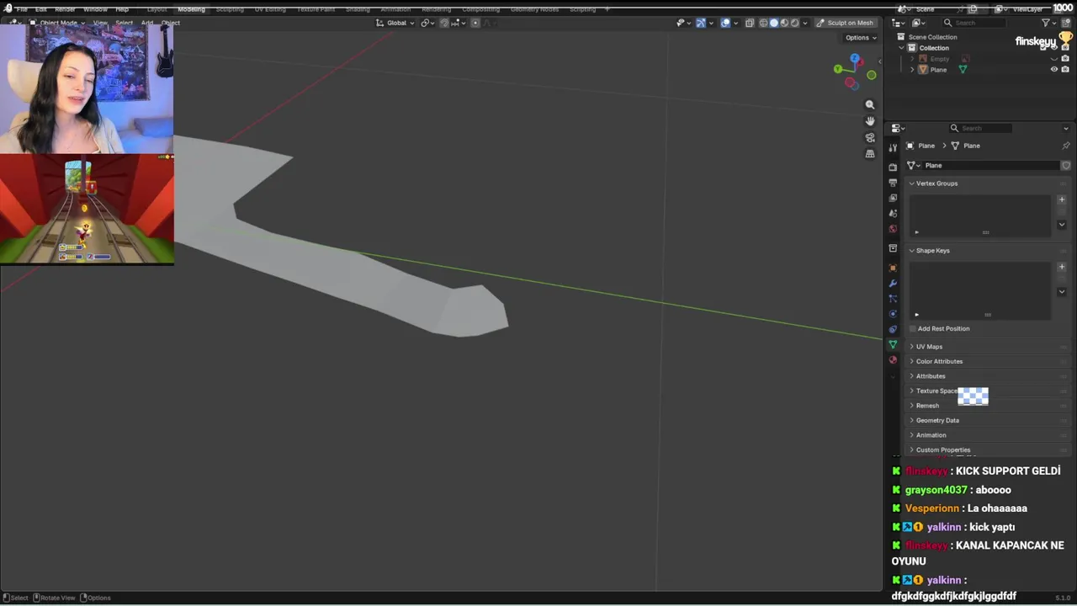Open the Collection properties tab

point(893,248)
